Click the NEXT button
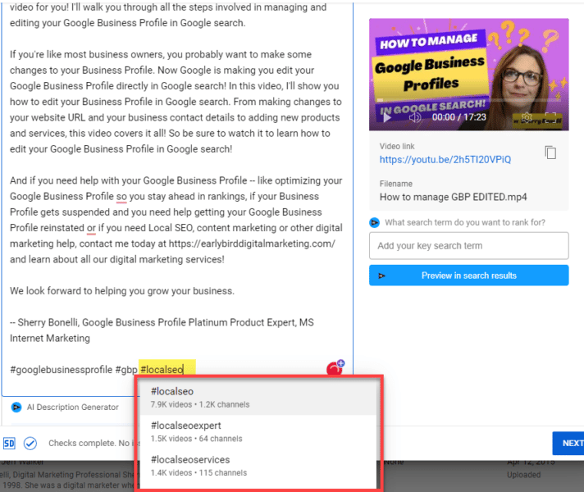The height and width of the screenshot is (492, 584). [x=568, y=443]
